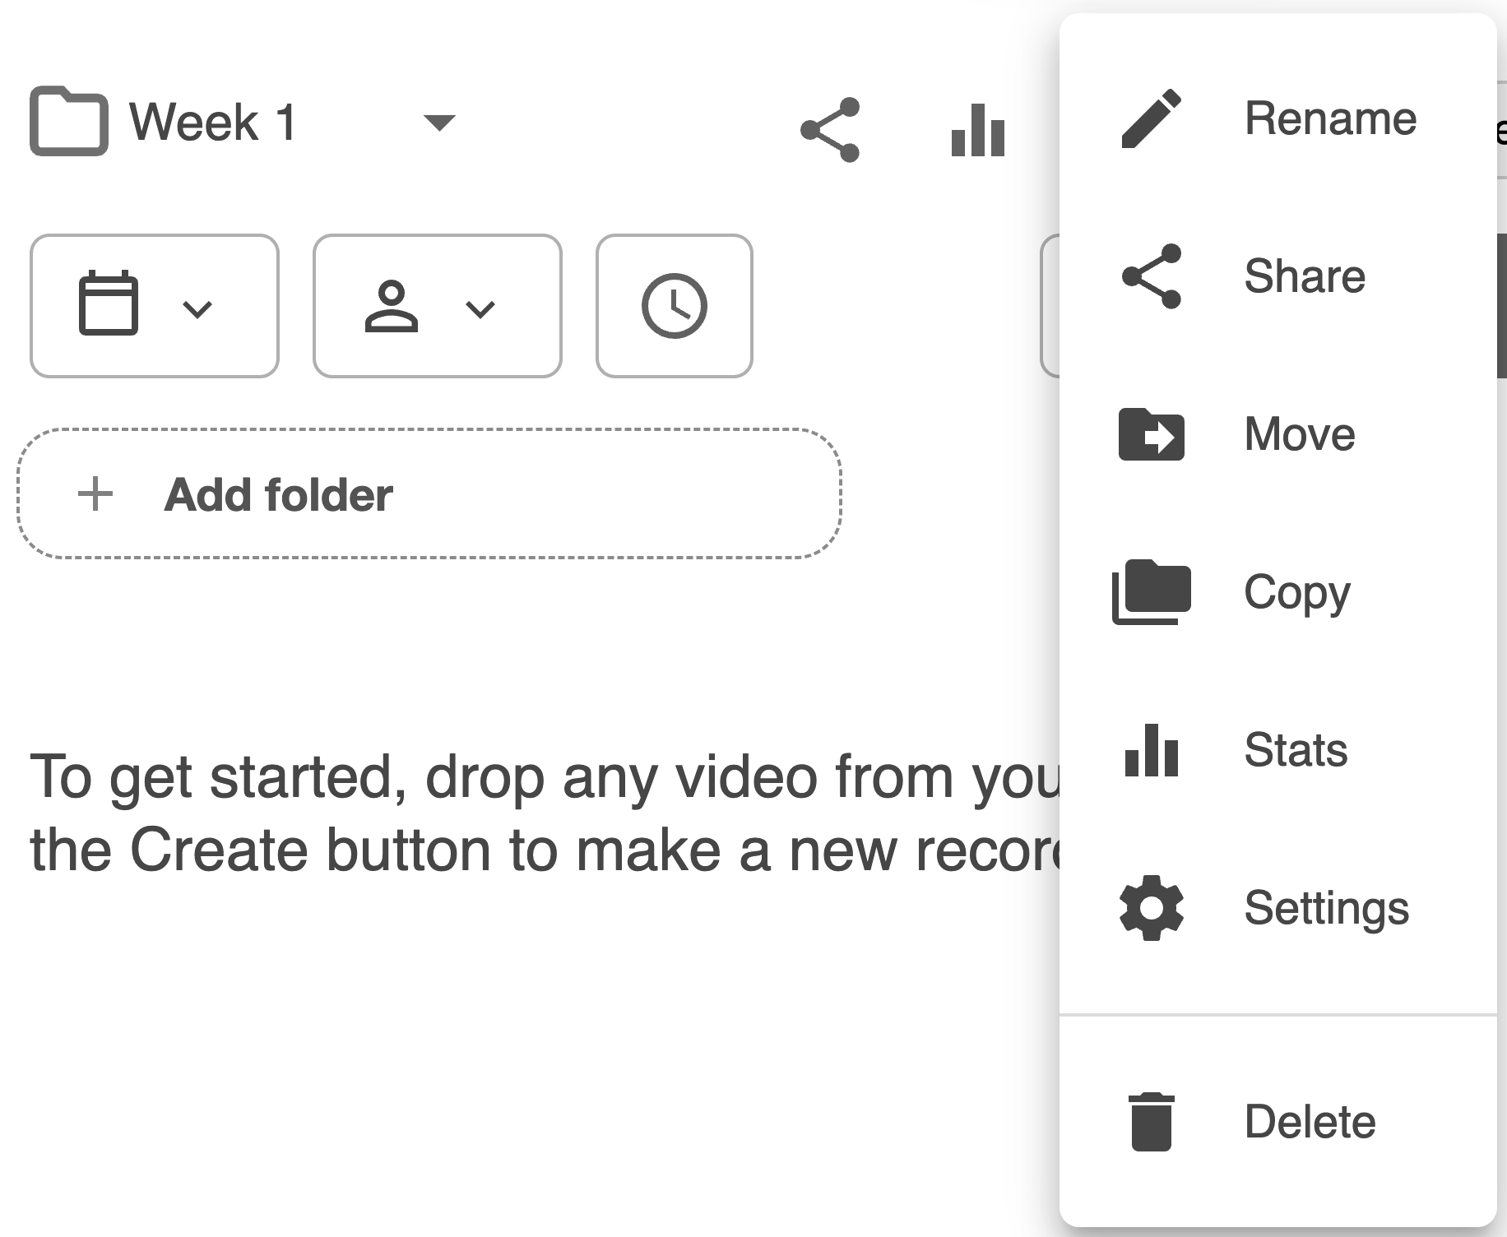Select Move from the folder menu
The image size is (1507, 1237).
tap(1300, 434)
